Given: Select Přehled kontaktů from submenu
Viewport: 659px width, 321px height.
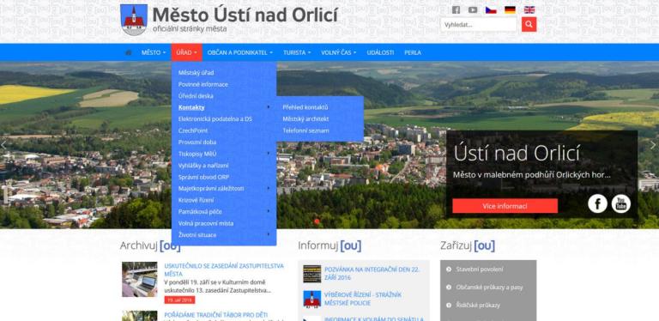Looking at the screenshot, I should coord(305,107).
